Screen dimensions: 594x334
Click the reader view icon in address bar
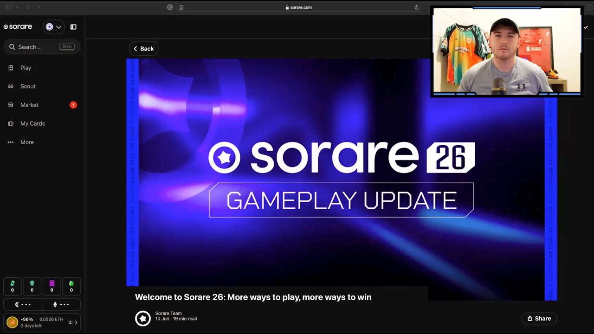tap(181, 7)
